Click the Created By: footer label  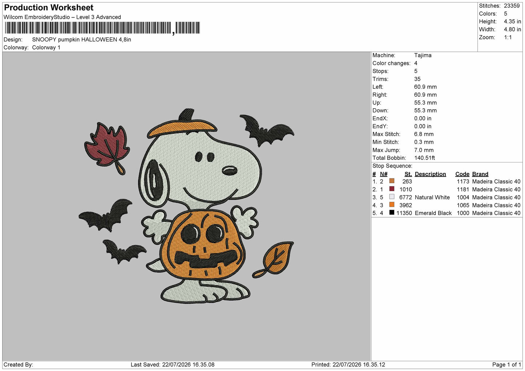click(18, 365)
